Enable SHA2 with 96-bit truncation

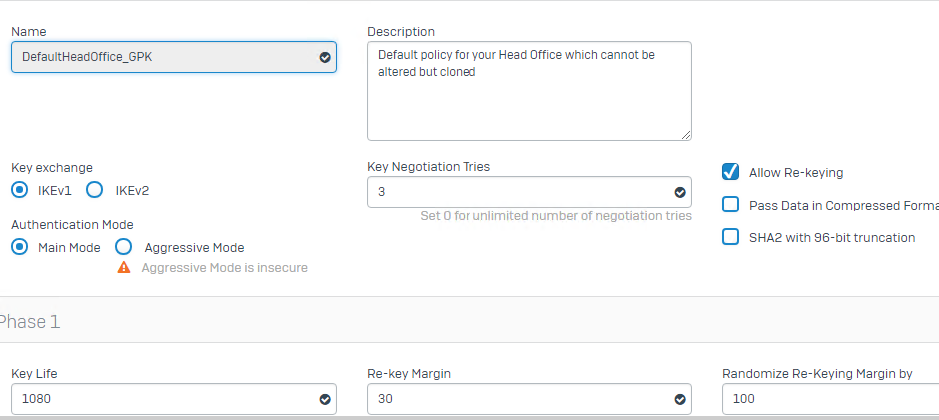[x=730, y=237]
